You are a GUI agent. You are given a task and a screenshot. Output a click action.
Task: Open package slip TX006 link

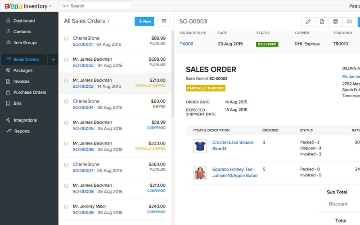point(186,44)
